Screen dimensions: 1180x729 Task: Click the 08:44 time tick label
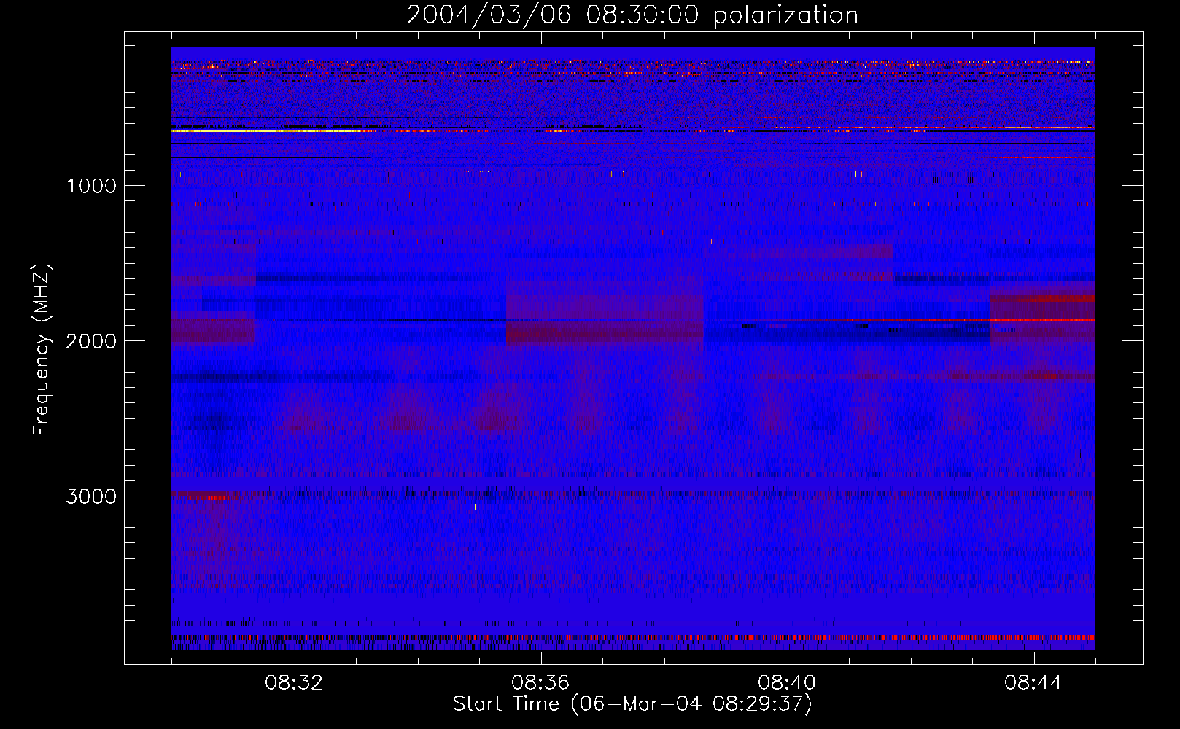tap(1033, 683)
